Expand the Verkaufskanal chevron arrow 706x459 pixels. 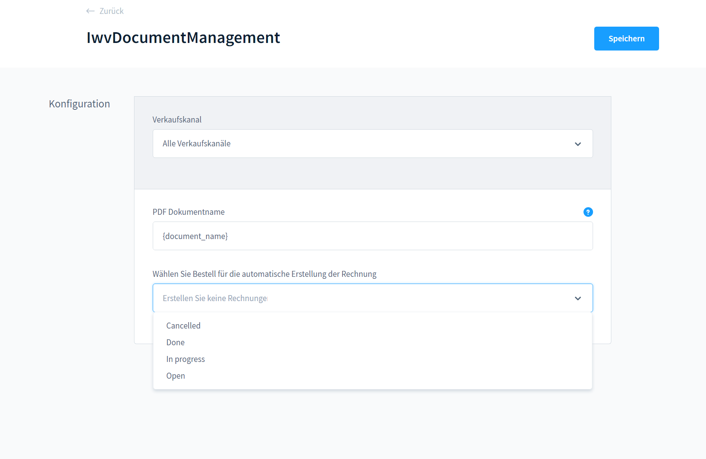(578, 144)
